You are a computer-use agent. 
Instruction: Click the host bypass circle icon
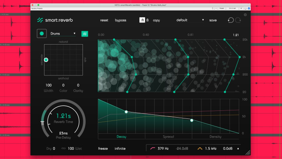click(x=245, y=8)
